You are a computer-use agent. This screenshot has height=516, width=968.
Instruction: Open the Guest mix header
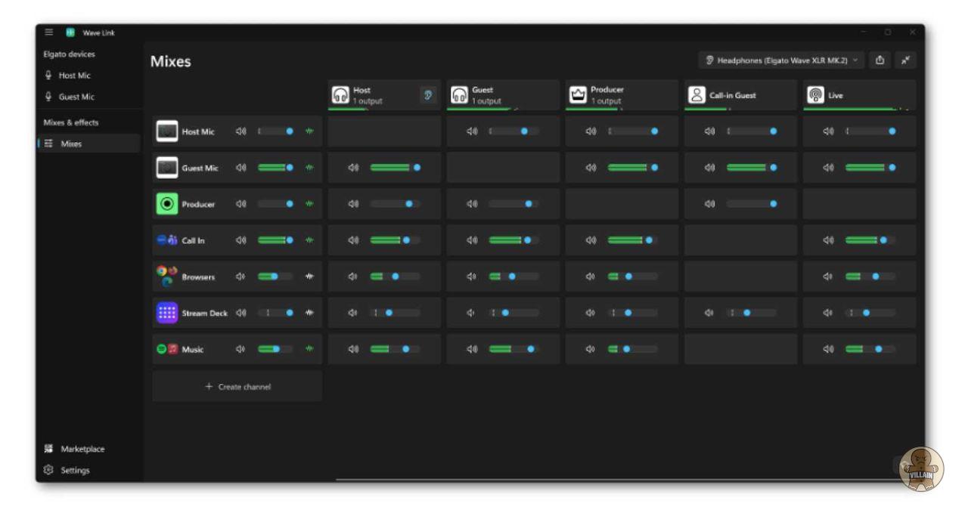tap(502, 95)
